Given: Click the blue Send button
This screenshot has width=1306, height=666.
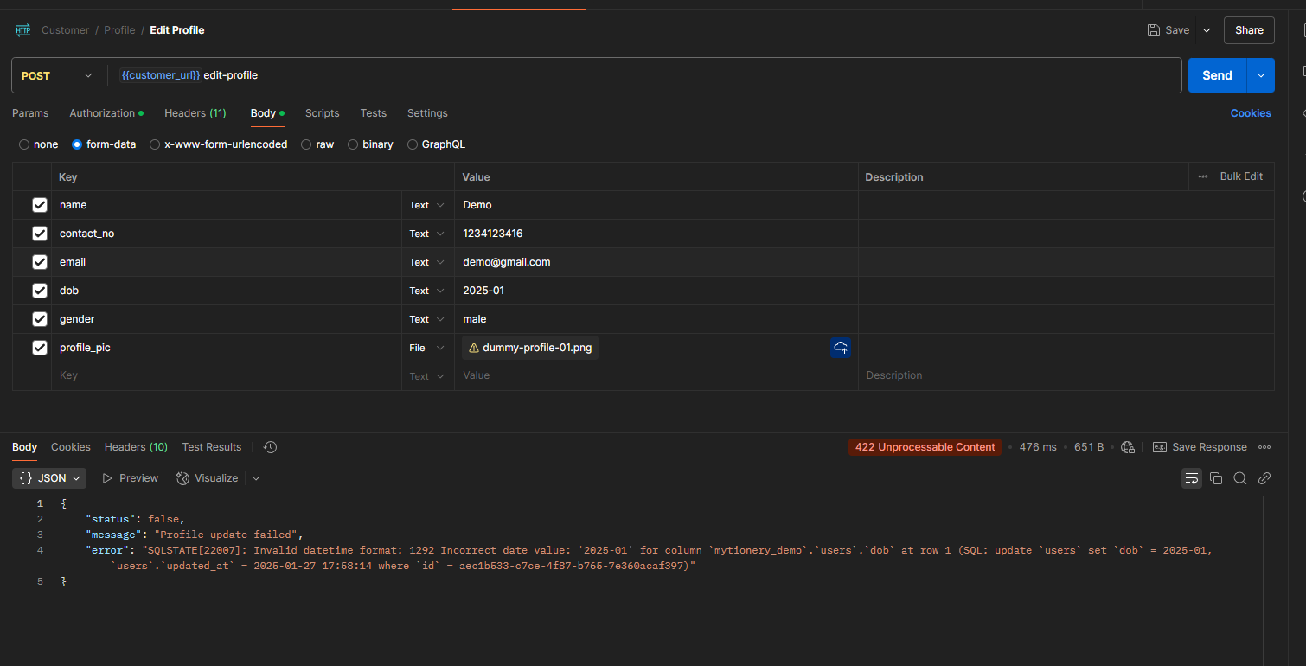Looking at the screenshot, I should tap(1217, 75).
